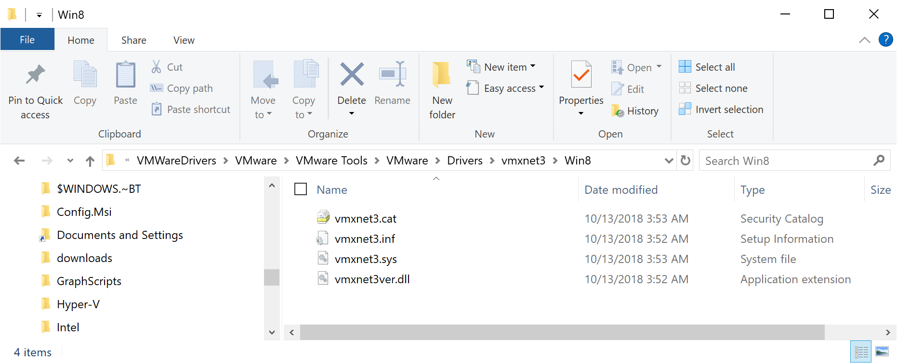Image resolution: width=897 pixels, height=363 pixels.
Task: Open the Easy access dropdown
Action: [505, 88]
